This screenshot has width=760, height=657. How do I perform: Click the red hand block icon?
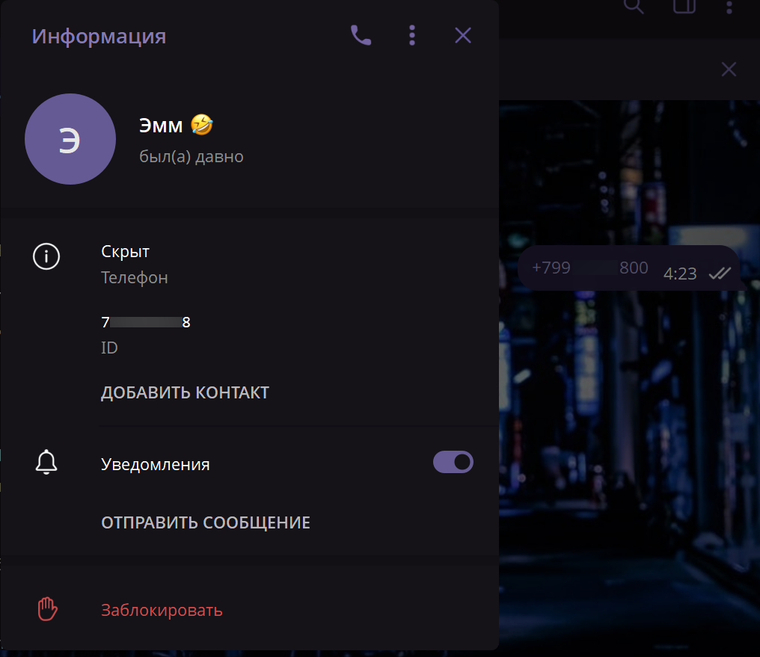pos(47,609)
